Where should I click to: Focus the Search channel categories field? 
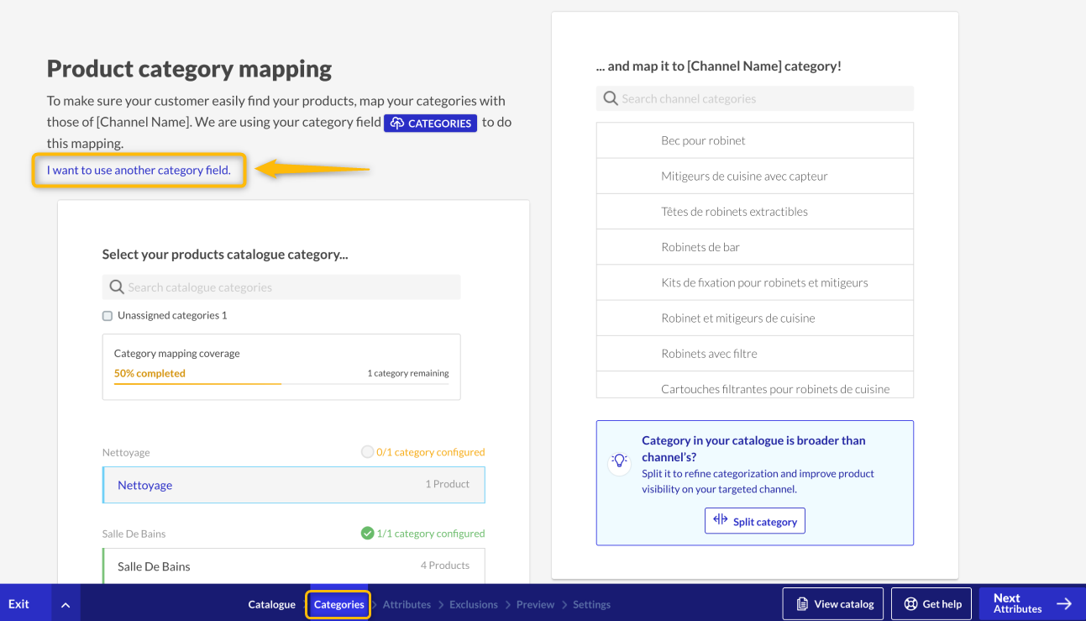tap(755, 98)
